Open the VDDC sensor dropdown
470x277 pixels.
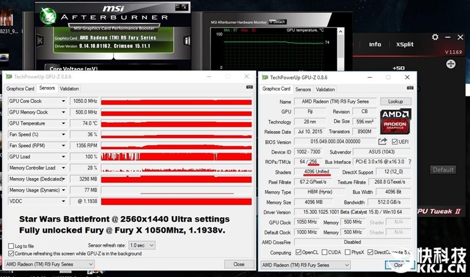tap(63, 201)
